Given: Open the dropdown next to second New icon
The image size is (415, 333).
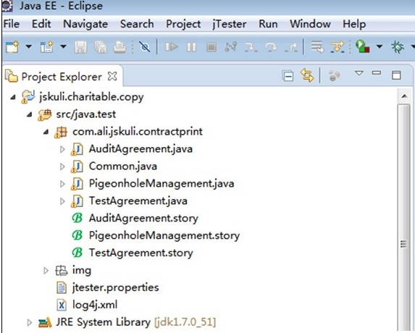Looking at the screenshot, I should tap(63, 47).
